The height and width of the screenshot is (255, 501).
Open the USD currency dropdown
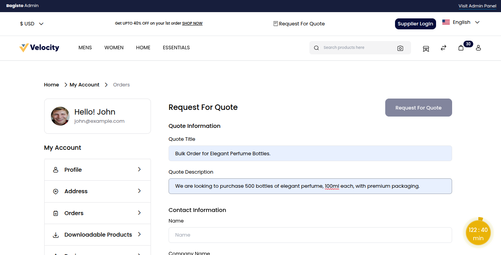32,24
